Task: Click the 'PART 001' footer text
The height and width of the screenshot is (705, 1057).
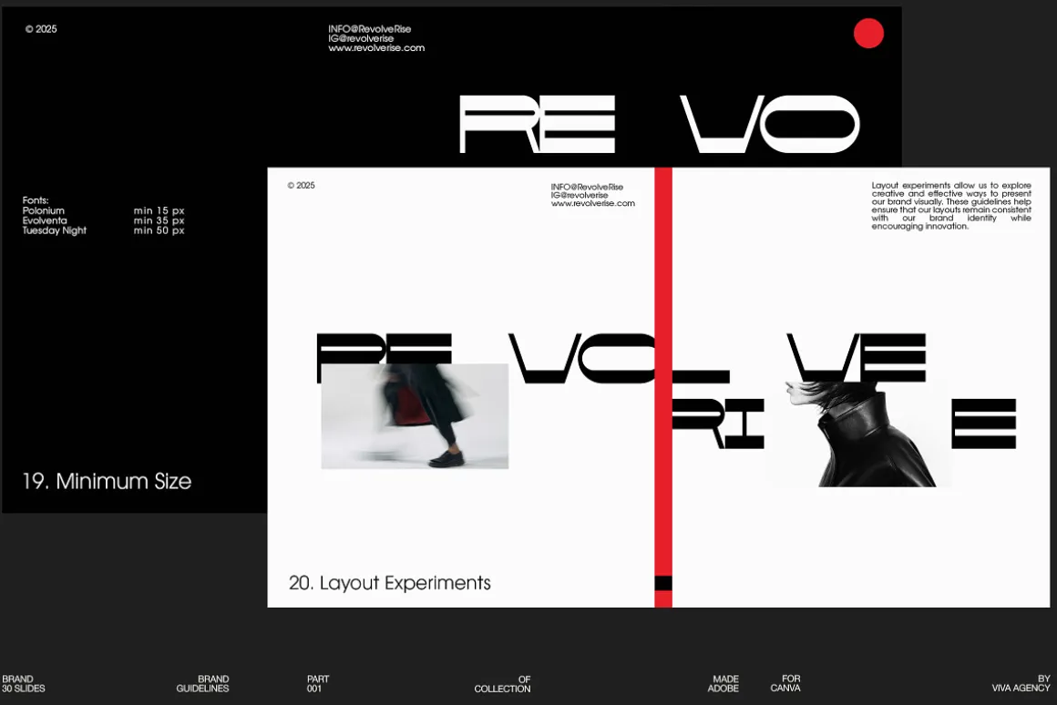Action: (318, 683)
